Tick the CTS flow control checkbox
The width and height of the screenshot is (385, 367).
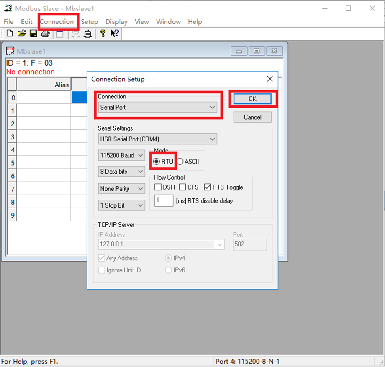[183, 187]
